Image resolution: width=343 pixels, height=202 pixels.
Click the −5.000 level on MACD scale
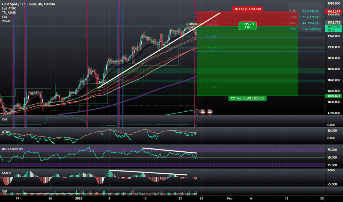(332, 184)
